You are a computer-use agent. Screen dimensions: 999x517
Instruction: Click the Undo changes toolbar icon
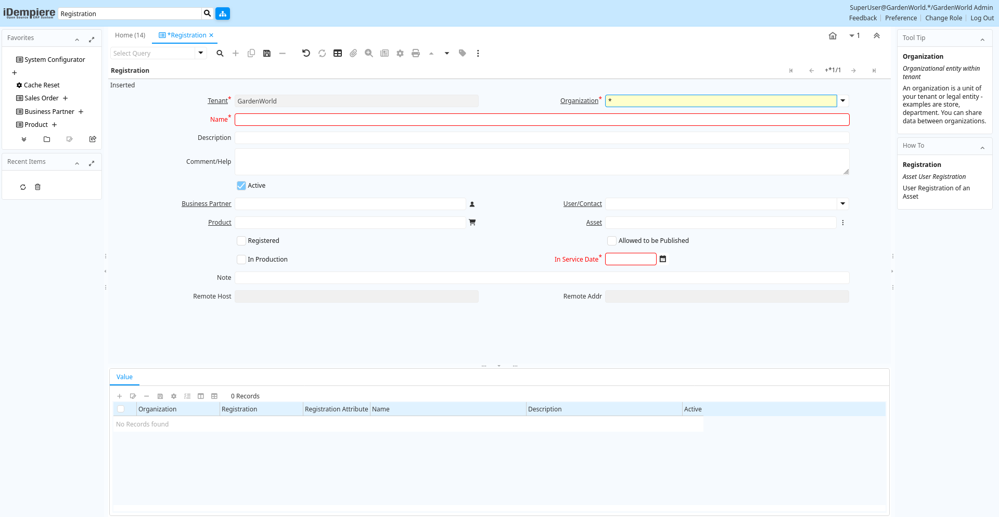[x=306, y=53]
